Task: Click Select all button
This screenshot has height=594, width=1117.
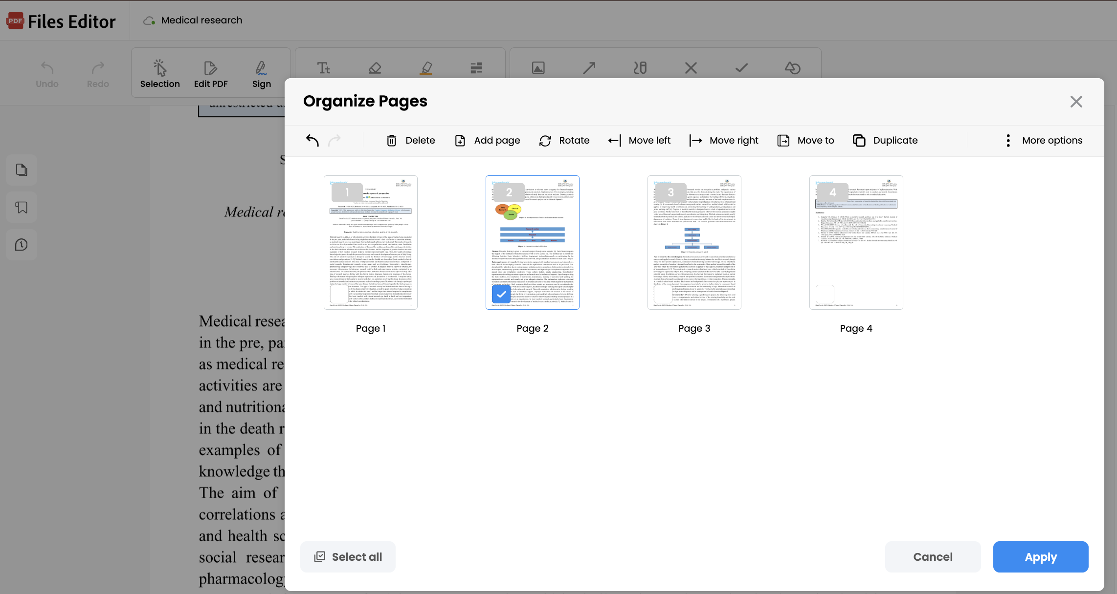Action: click(x=348, y=557)
